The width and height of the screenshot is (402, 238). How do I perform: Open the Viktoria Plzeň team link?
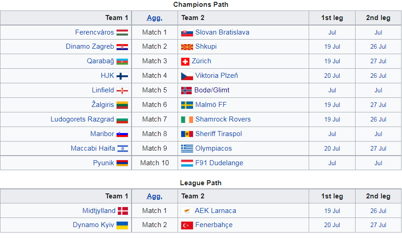(216, 76)
